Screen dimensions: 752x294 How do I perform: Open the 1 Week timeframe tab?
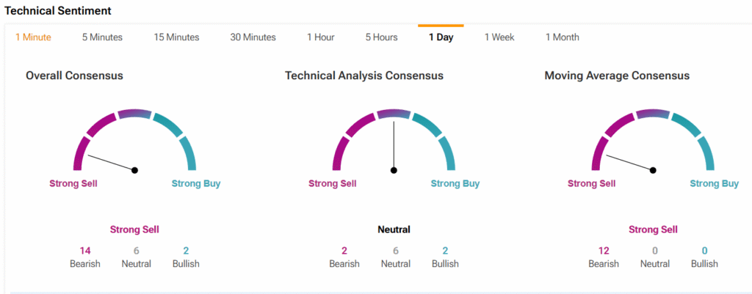coord(499,37)
